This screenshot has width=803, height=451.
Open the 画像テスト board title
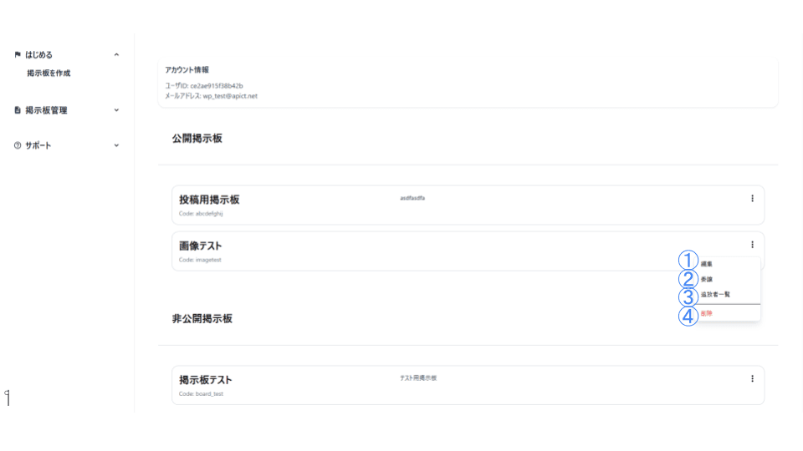pos(200,246)
